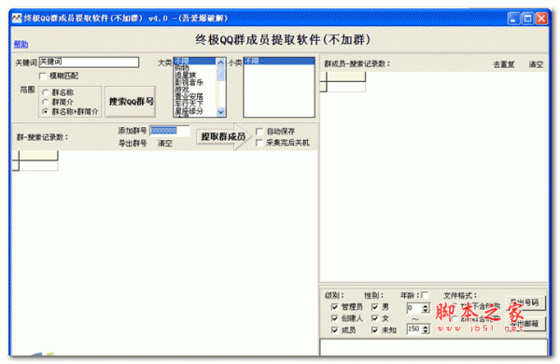Choose 星座缘分 in the 大类 category list

pos(195,111)
